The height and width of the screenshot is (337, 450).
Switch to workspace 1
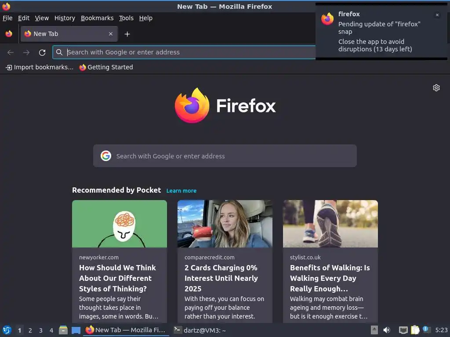pos(19,330)
